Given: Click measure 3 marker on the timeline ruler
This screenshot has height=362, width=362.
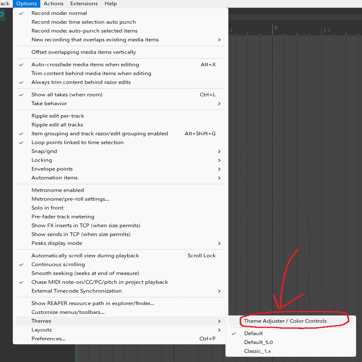Looking at the screenshot, I should pos(276,28).
